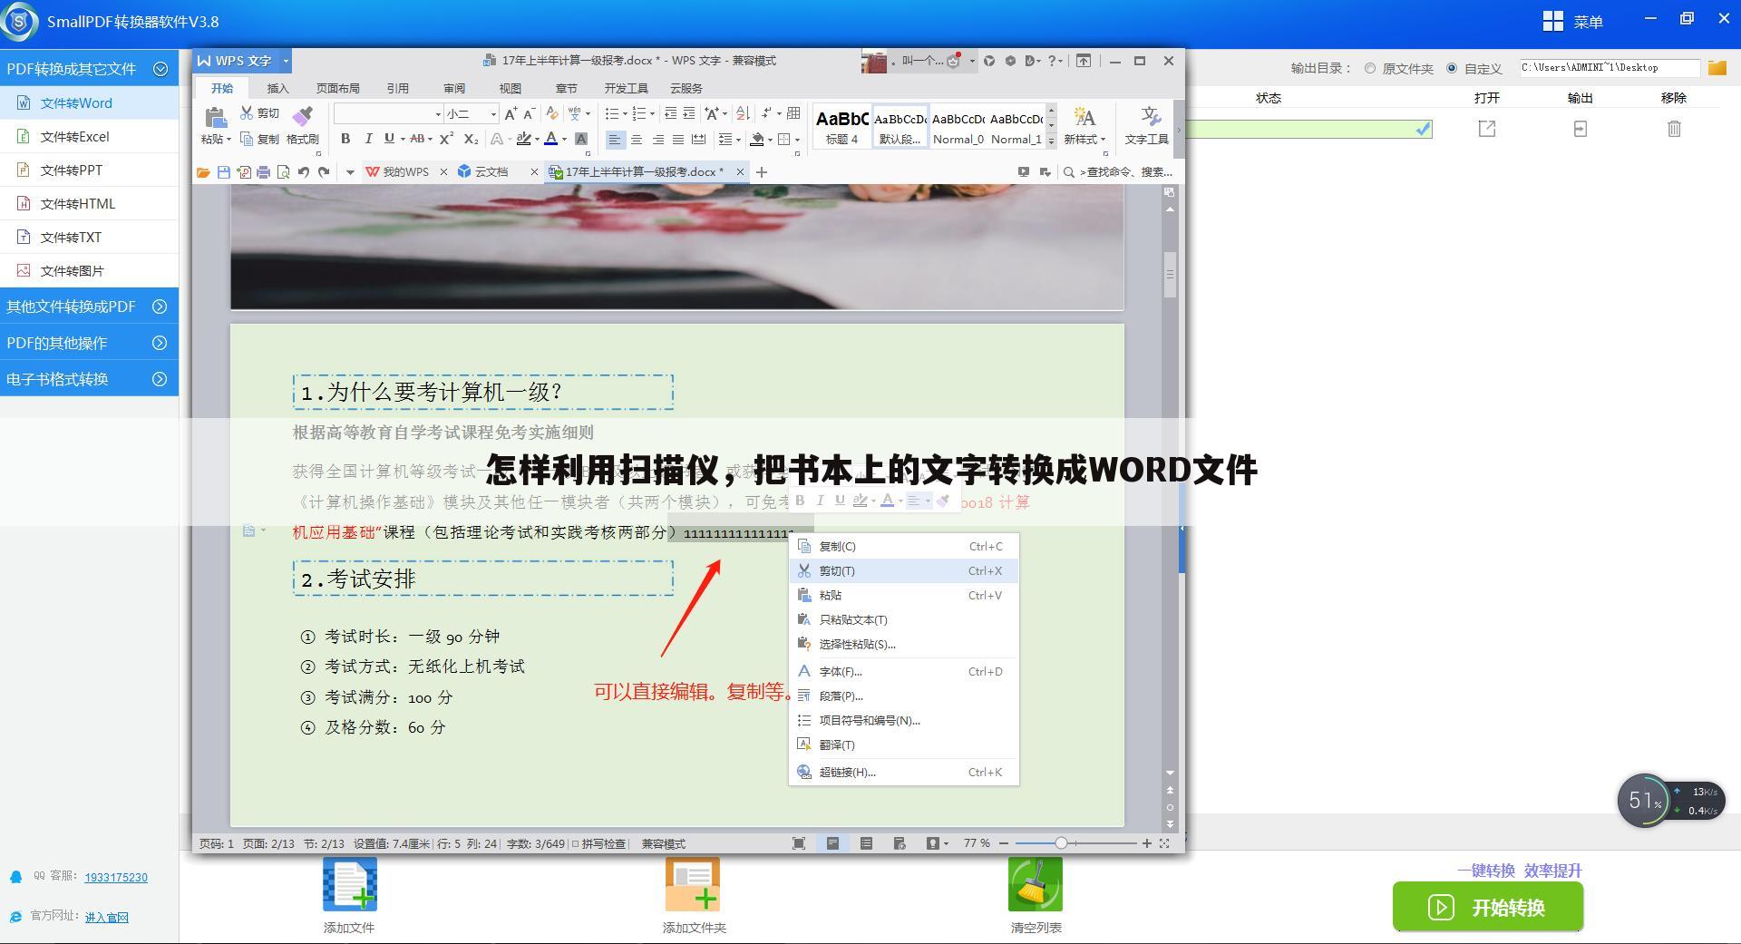The width and height of the screenshot is (1741, 944).
Task: Expand the PDF的其他操作 section
Action: (x=86, y=342)
